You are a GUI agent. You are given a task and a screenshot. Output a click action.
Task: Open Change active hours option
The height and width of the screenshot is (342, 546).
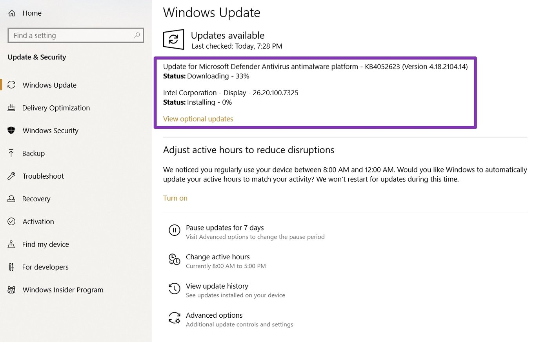218,257
